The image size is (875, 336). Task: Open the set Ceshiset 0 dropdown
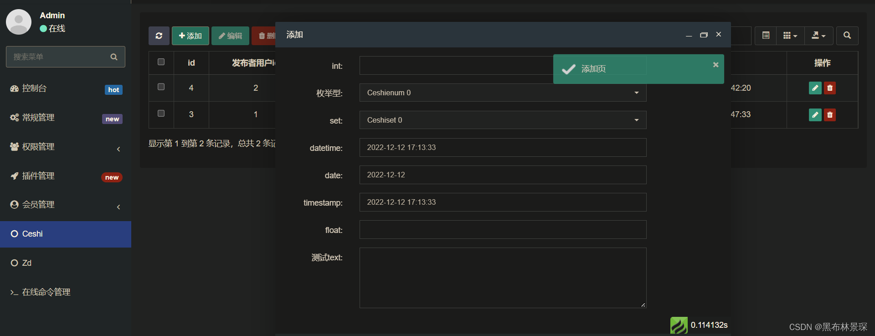click(503, 120)
